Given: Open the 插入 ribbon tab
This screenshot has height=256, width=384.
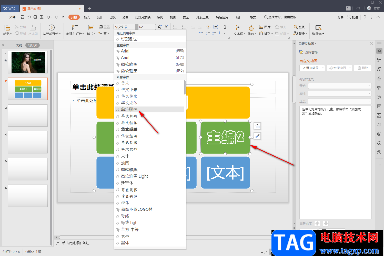Looking at the screenshot, I should point(87,17).
